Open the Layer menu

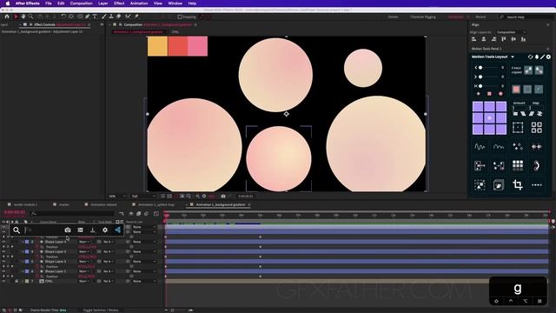tap(103, 3)
